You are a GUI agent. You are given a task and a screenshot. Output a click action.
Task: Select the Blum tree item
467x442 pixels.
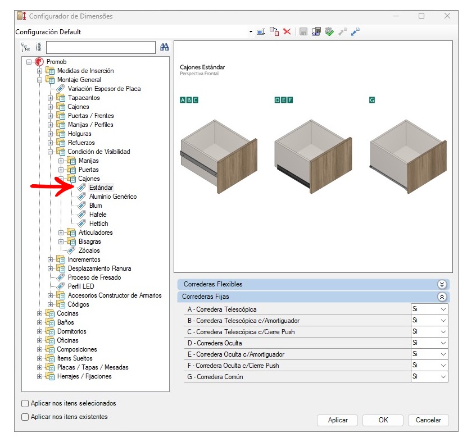point(96,206)
